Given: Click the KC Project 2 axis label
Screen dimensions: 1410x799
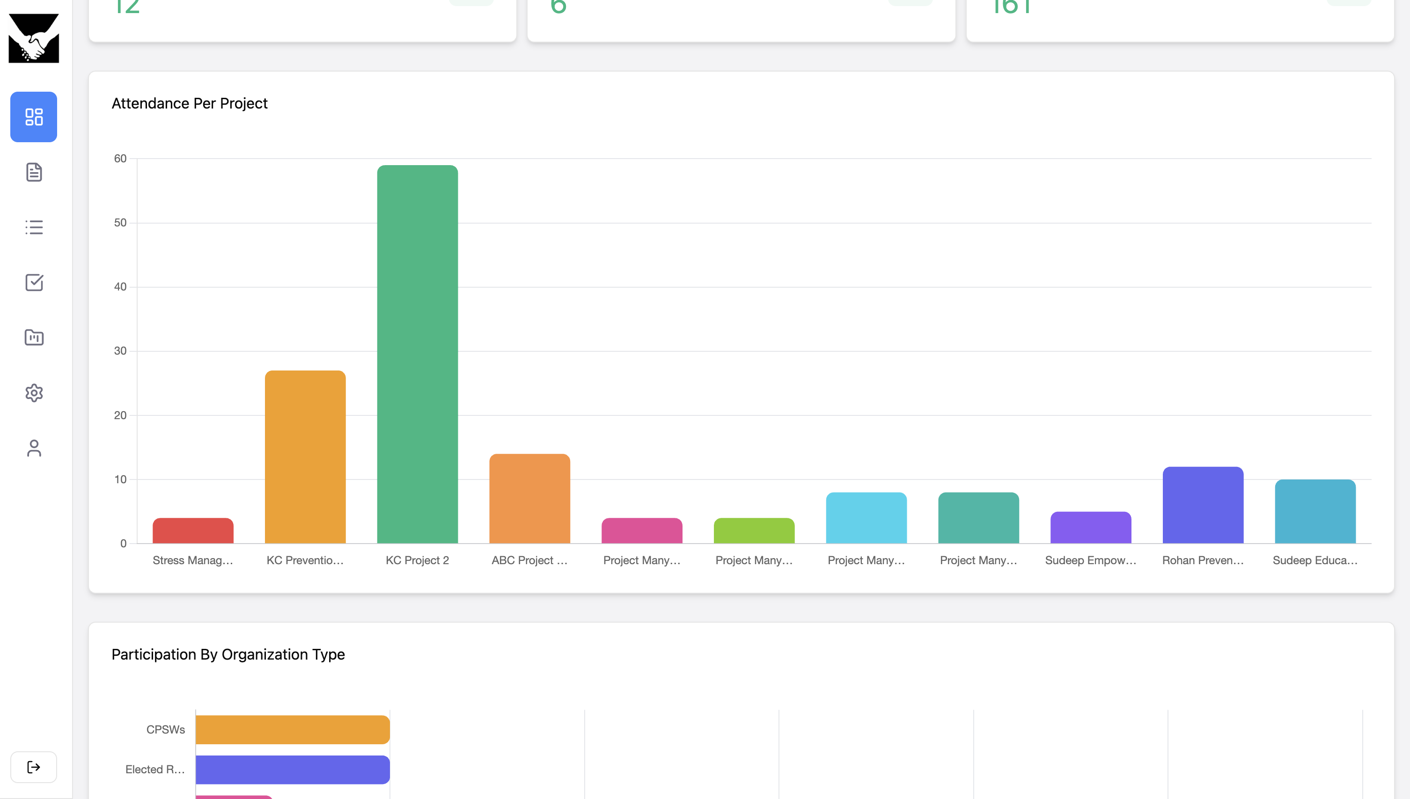Looking at the screenshot, I should (x=417, y=560).
